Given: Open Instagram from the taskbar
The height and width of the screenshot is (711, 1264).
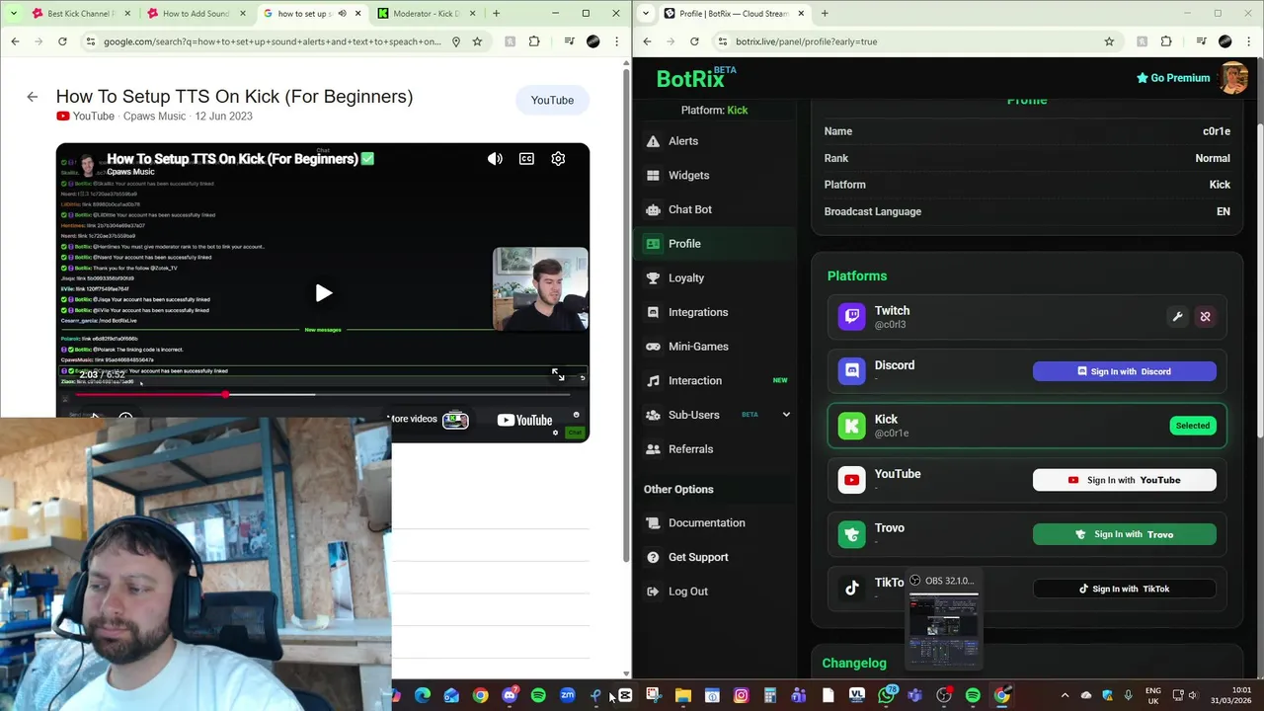Looking at the screenshot, I should [741, 696].
